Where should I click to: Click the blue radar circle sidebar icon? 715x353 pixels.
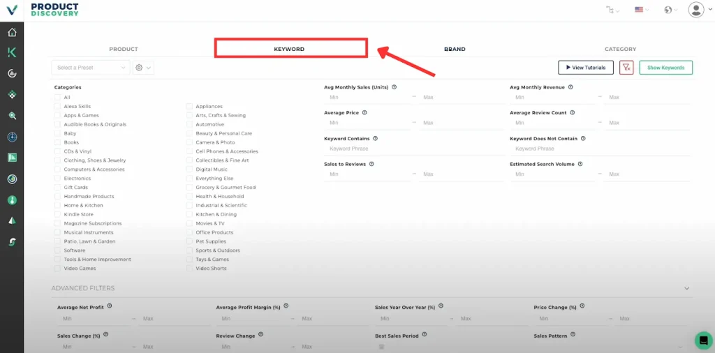(x=13, y=137)
